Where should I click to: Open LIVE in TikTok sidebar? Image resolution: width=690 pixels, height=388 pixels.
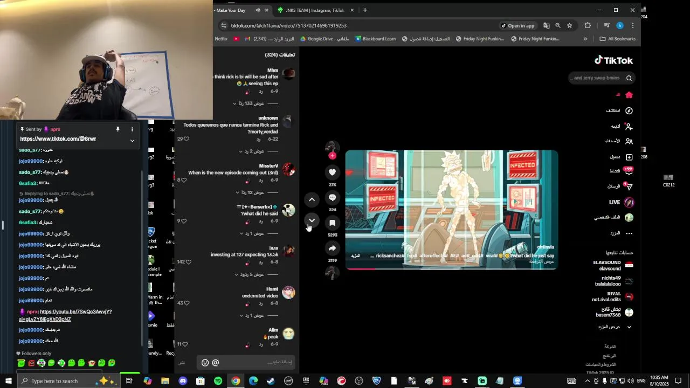(629, 203)
